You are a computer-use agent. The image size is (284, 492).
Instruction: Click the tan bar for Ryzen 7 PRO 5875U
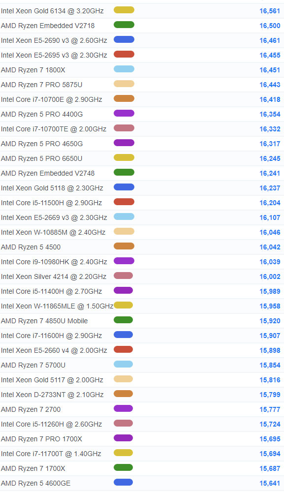tap(124, 84)
